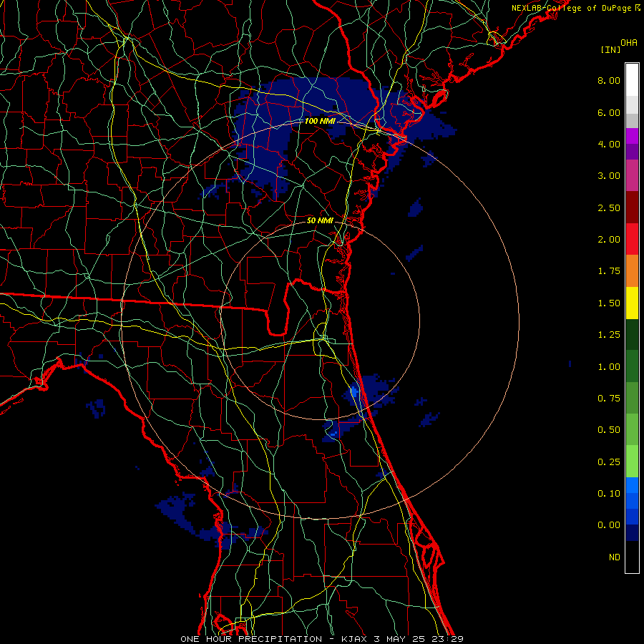
Task: Click the '6.00' legend value
Action: [609, 112]
